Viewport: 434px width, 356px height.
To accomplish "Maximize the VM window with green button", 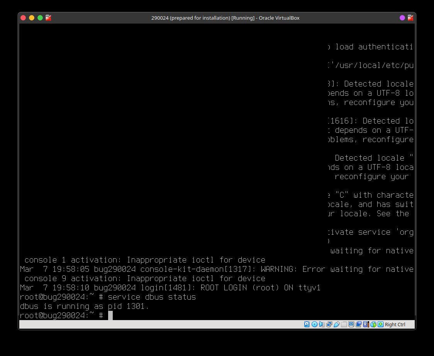I will point(40,18).
